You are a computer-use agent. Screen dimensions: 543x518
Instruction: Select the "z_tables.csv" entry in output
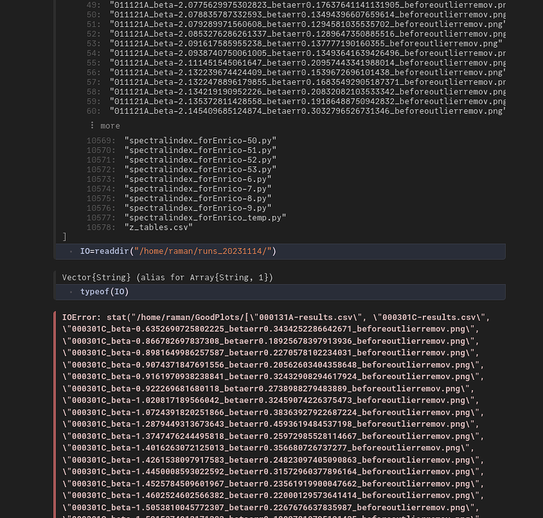[158, 227]
